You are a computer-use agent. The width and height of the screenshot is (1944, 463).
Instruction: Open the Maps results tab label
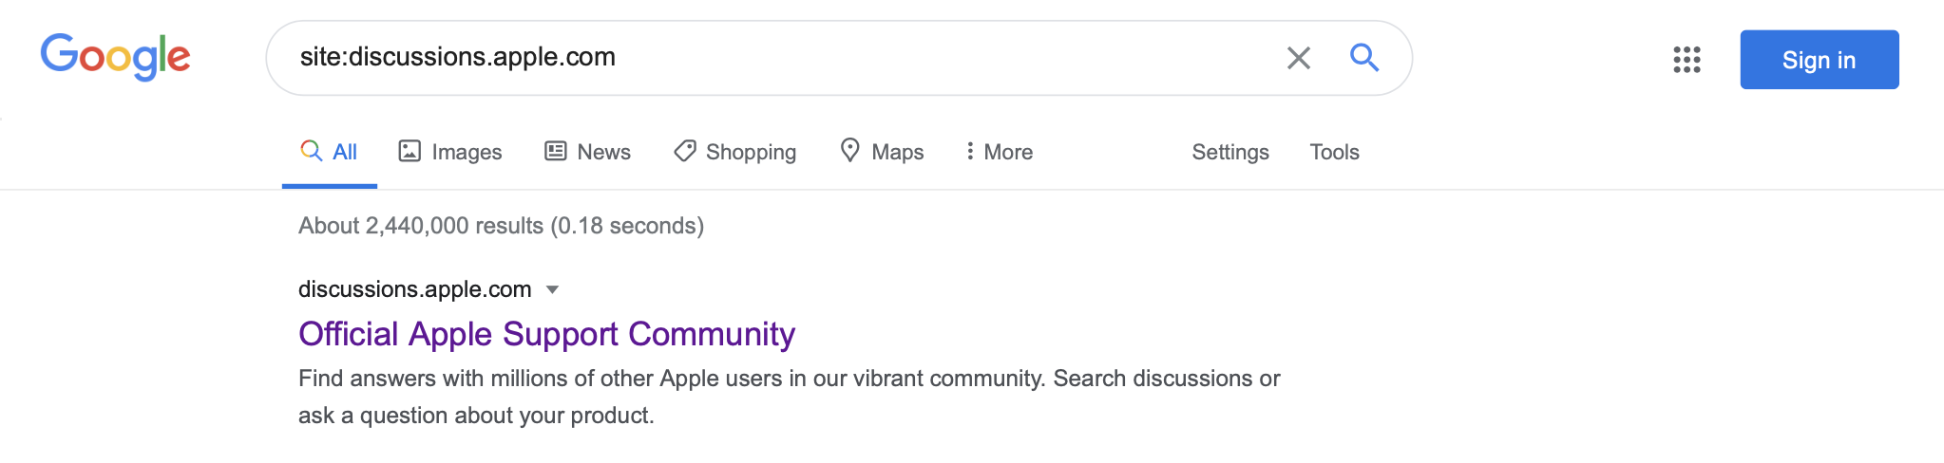[x=897, y=152]
